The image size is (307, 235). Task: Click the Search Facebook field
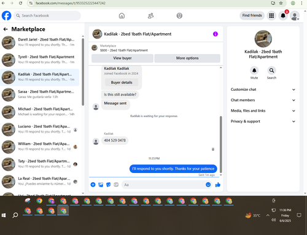[x=47, y=15]
